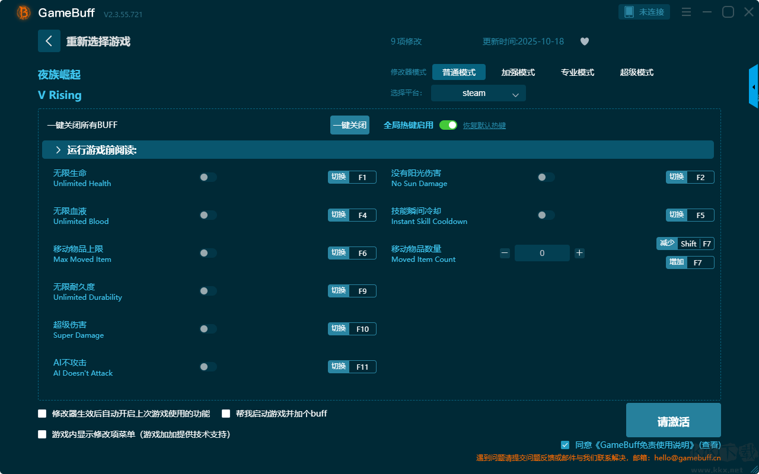Image resolution: width=759 pixels, height=474 pixels.
Task: Open the 查看 disclaimer link
Action: 710,445
